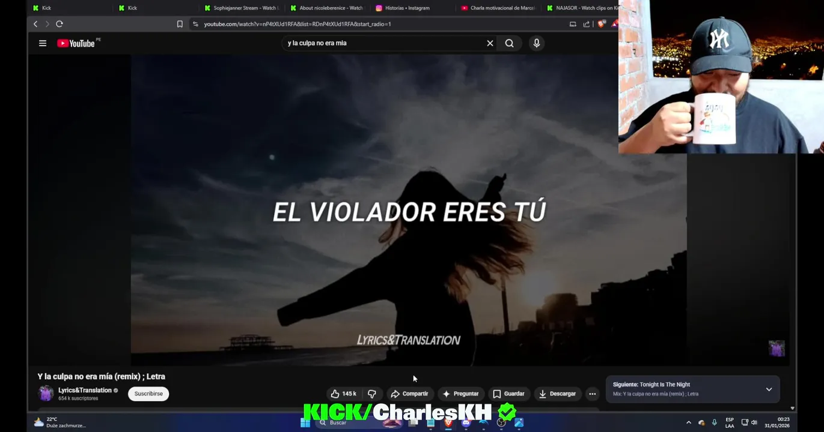Clear the YouTube search query
The image size is (824, 432).
coord(490,43)
